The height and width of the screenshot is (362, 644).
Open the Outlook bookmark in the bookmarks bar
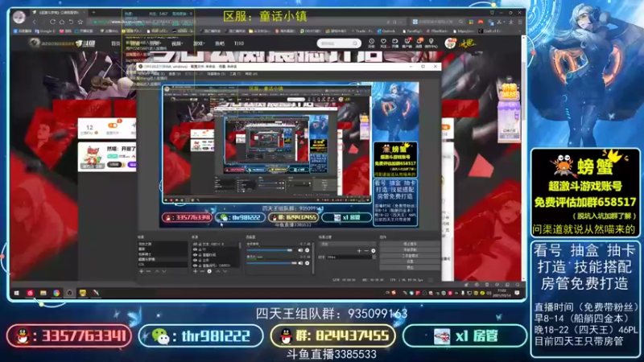pos(386,31)
